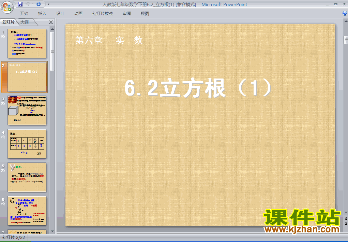Viewport: 348px width, 242px height.
Task: Expand Customize Quick Access Toolbar dropdown
Action: (49, 4)
